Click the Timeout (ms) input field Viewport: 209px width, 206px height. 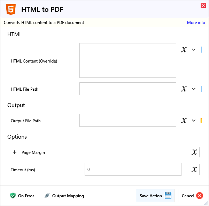pos(133,170)
